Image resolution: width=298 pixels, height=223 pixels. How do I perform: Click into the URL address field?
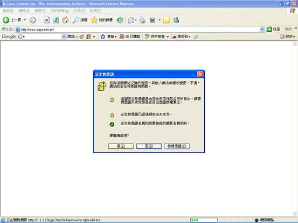pyautogui.click(x=140, y=29)
